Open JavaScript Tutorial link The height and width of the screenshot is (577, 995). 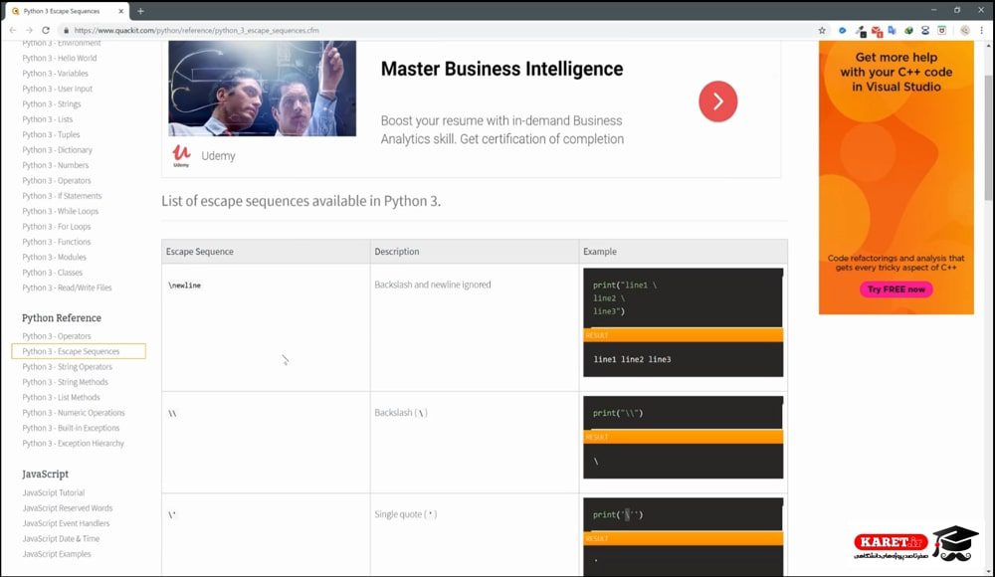[54, 491]
